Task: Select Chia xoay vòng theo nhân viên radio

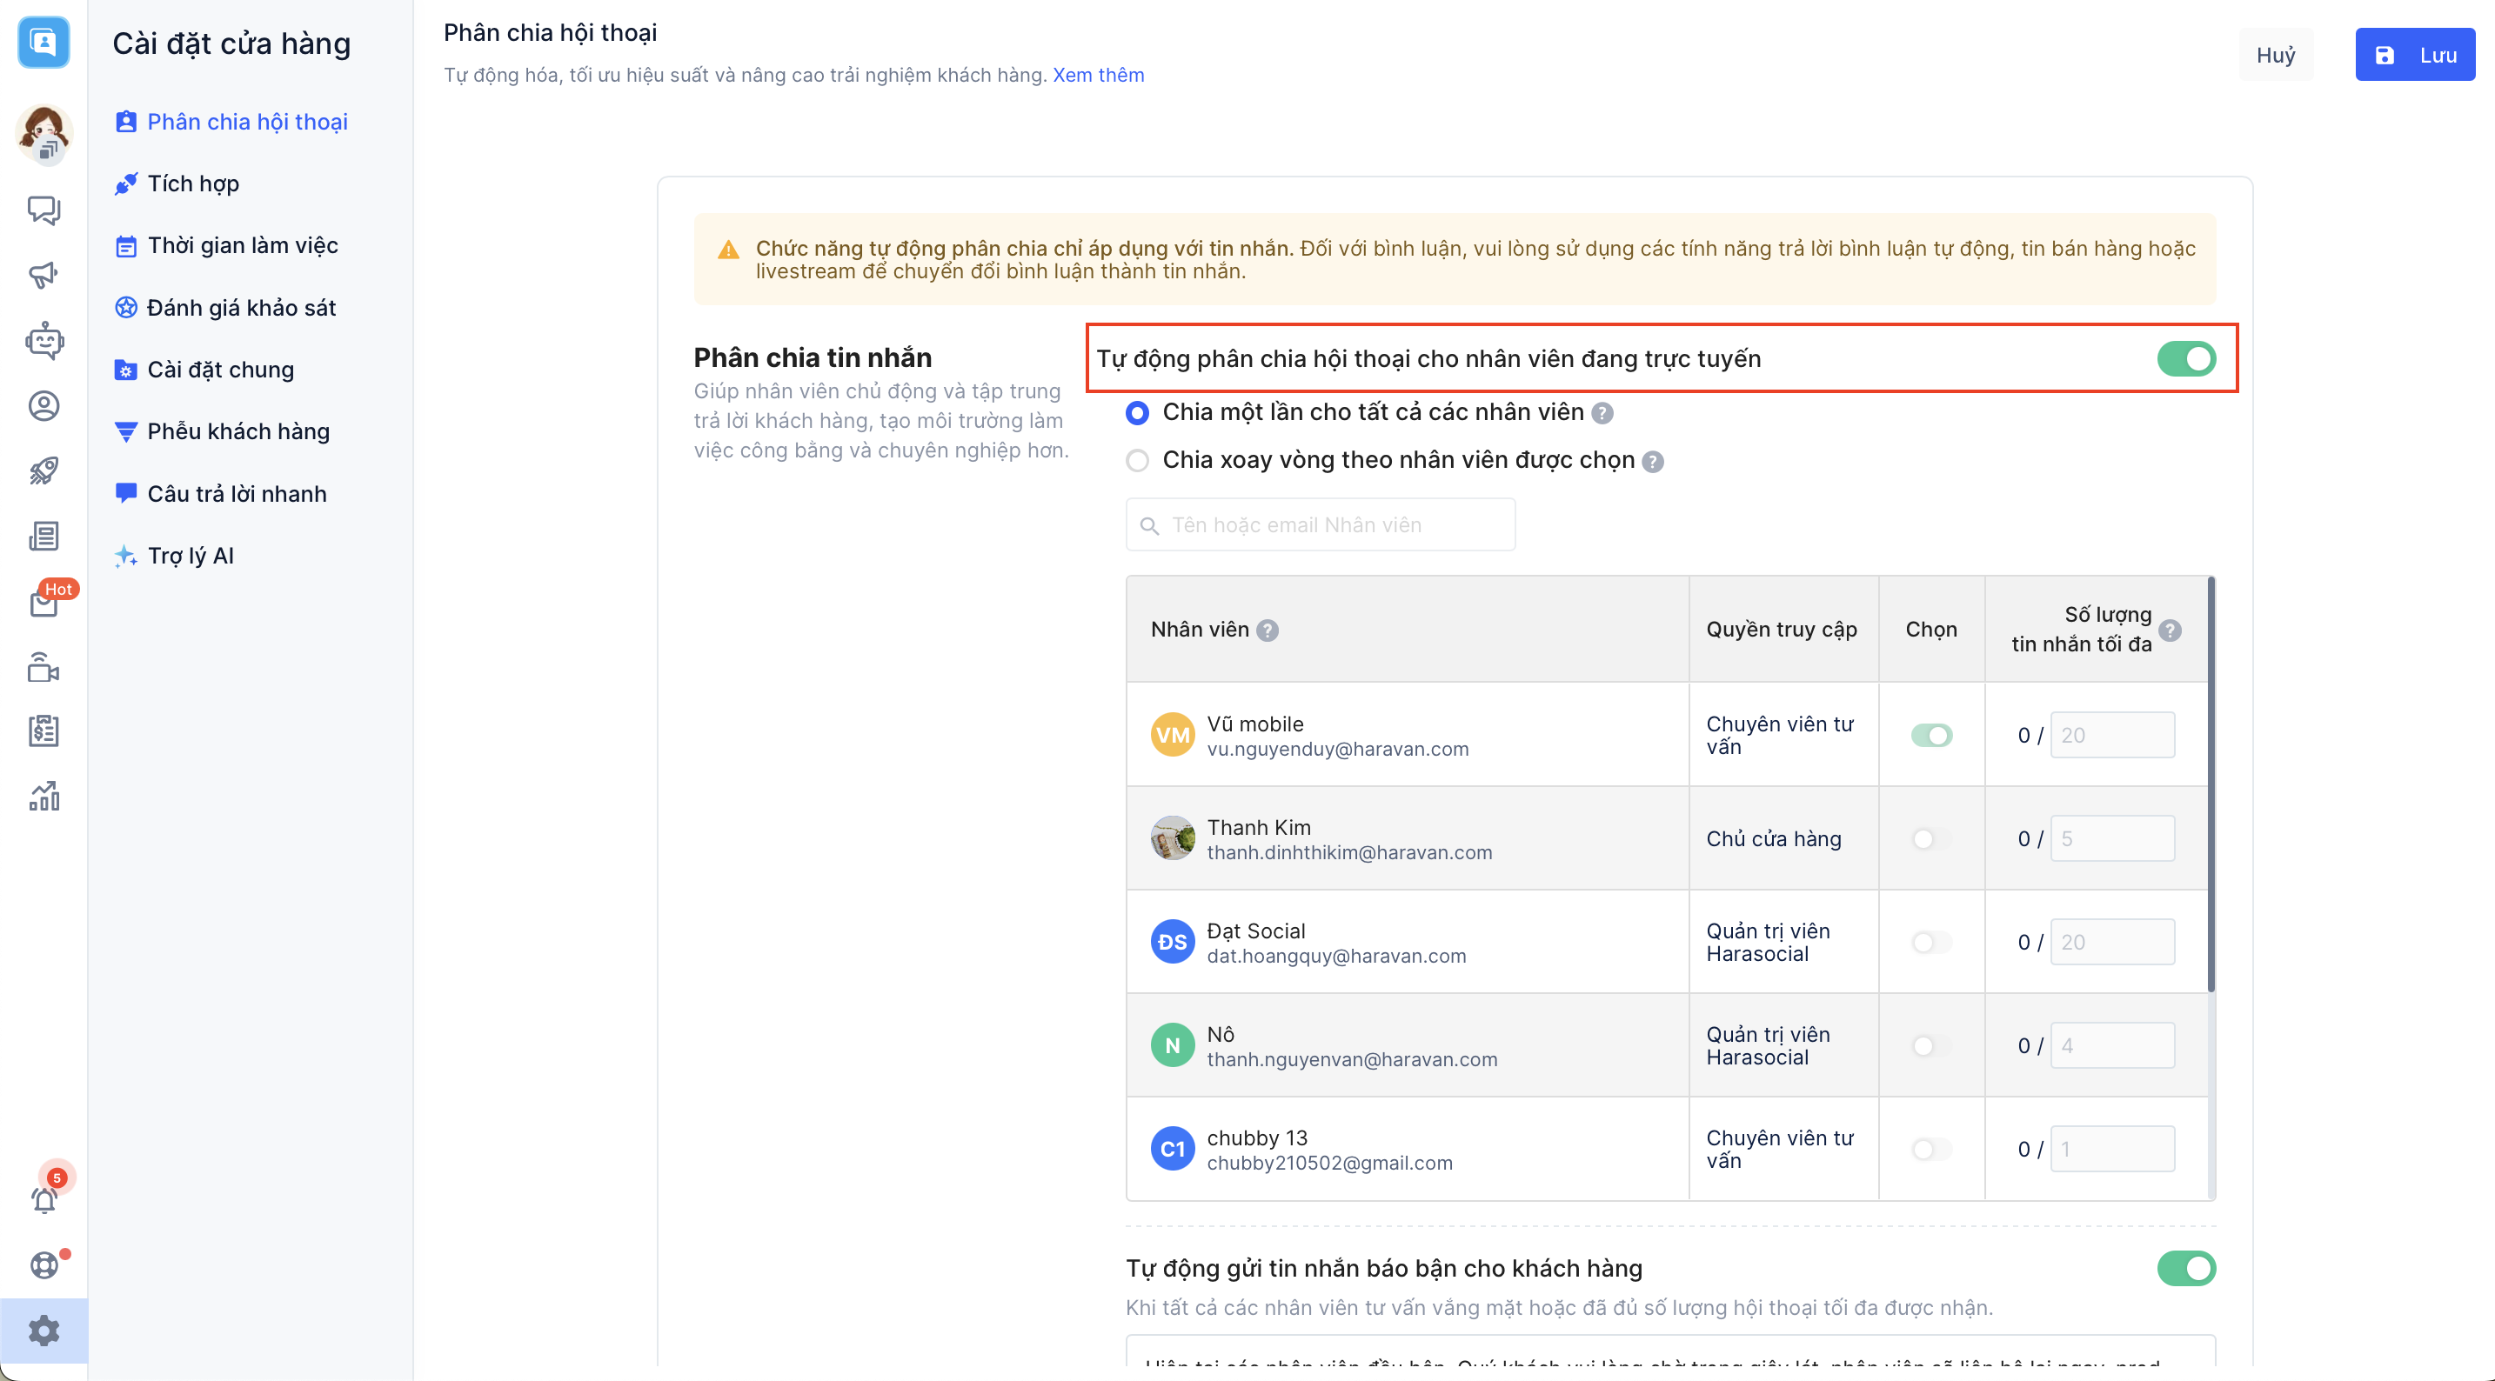Action: pyautogui.click(x=1138, y=461)
